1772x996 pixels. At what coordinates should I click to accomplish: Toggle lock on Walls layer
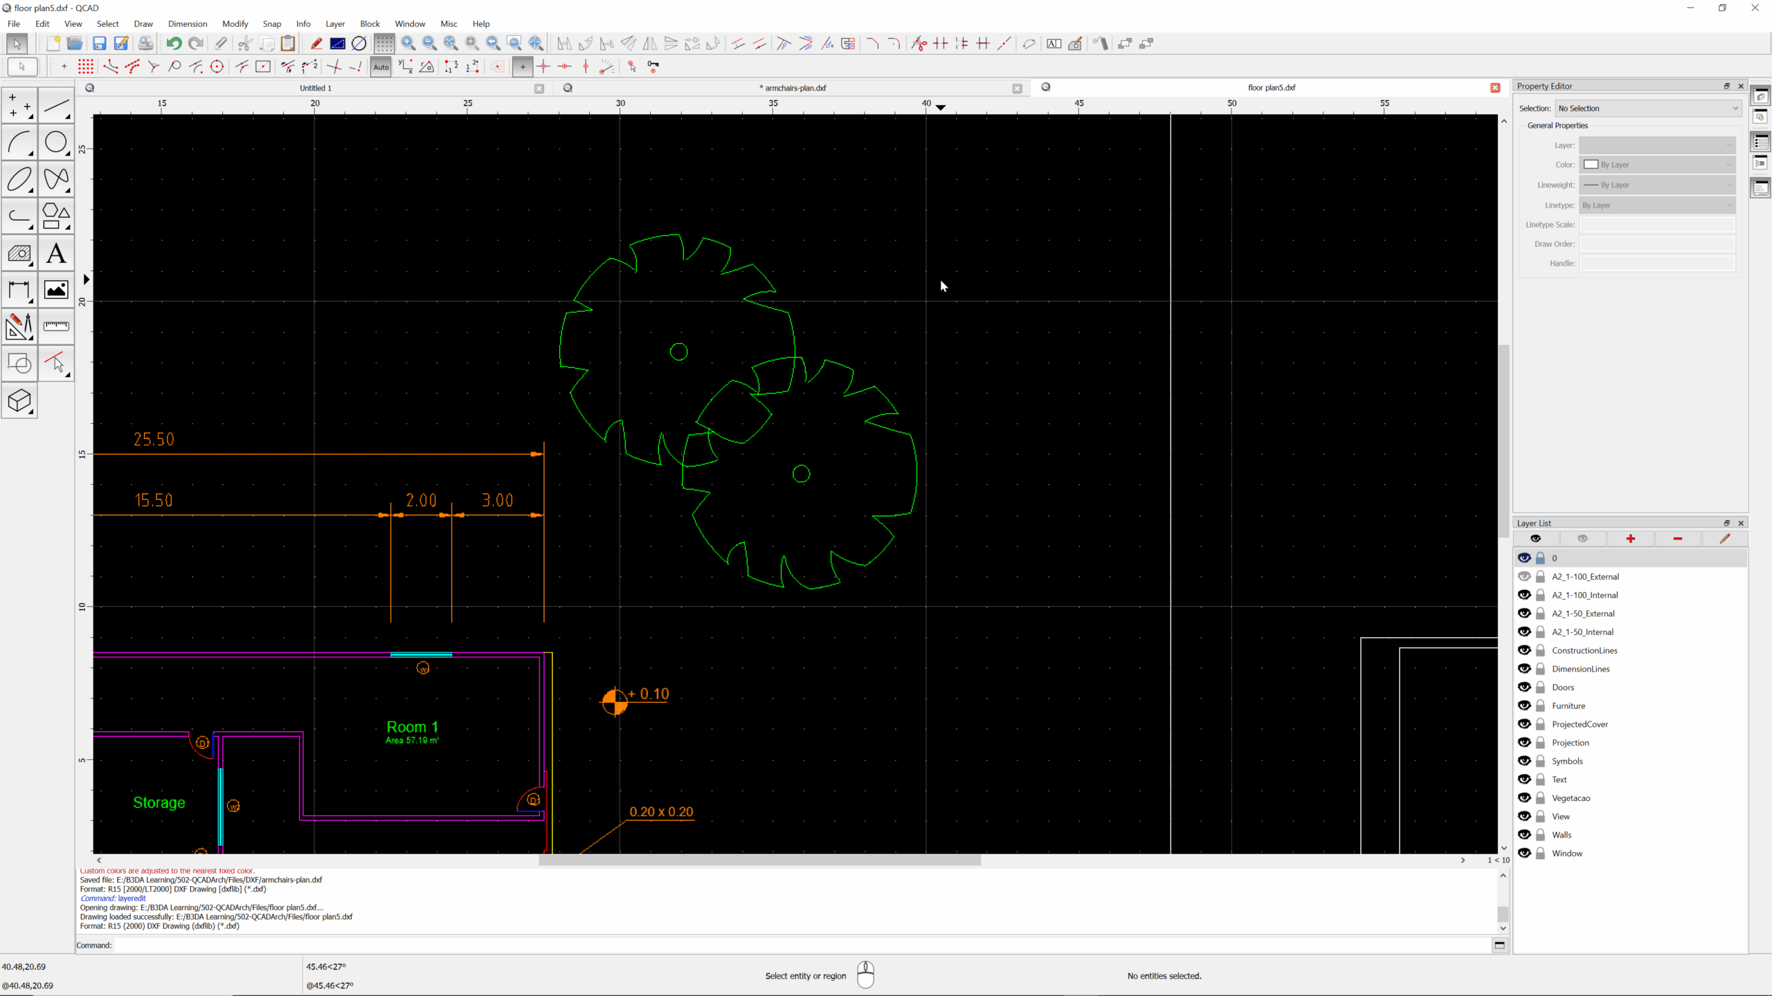(1540, 835)
